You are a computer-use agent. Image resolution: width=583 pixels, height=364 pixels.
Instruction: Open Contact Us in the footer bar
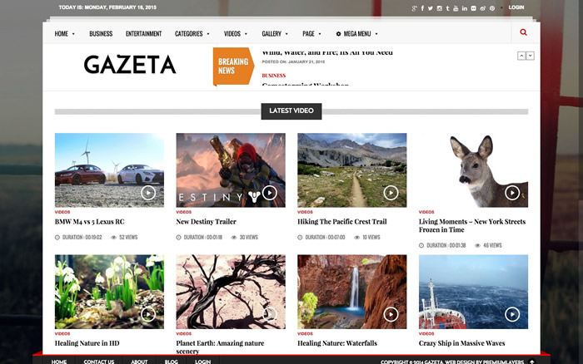[x=99, y=362]
